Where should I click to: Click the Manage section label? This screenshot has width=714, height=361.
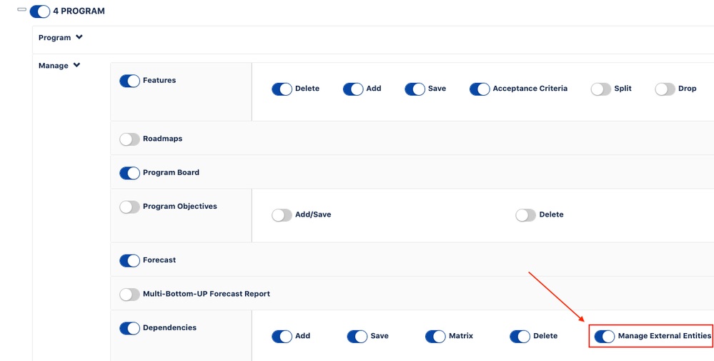tap(54, 66)
